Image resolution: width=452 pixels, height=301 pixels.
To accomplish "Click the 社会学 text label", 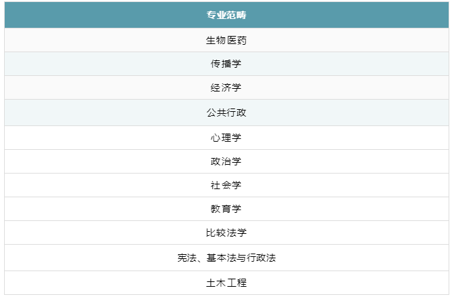I will pyautogui.click(x=226, y=185).
